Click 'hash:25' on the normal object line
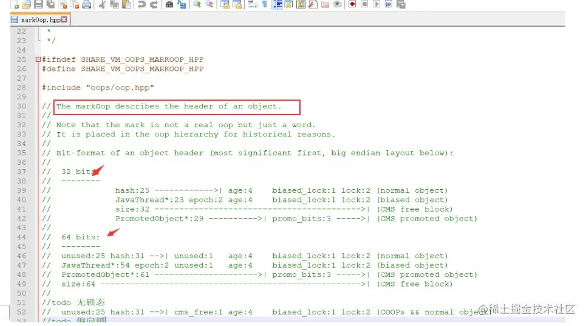Viewport: 586px width, 326px height. (x=132, y=191)
